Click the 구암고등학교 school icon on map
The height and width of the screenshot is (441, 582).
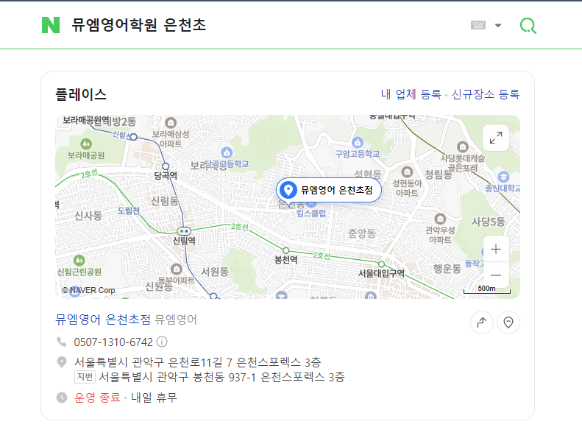click(357, 142)
